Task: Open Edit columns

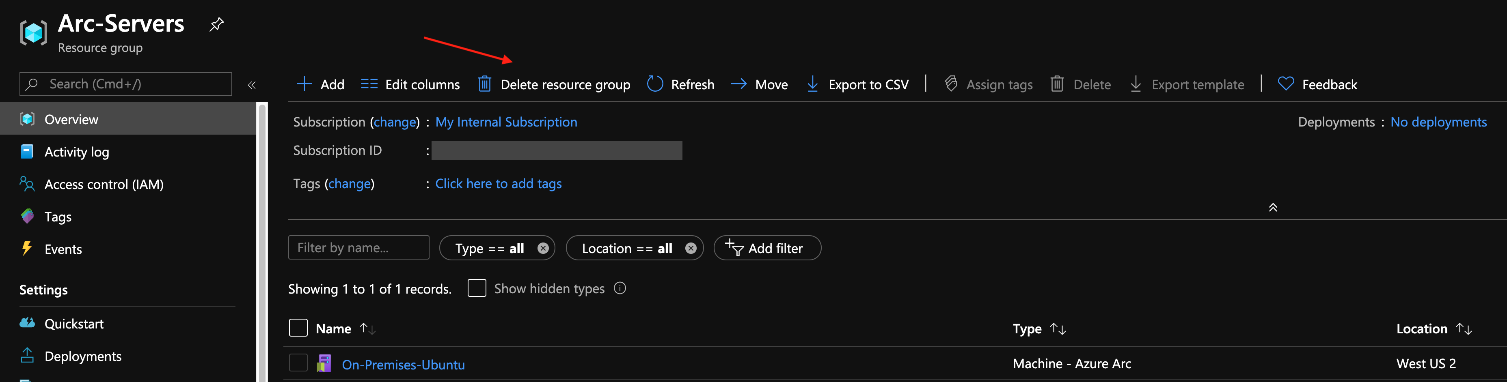Action: (410, 84)
